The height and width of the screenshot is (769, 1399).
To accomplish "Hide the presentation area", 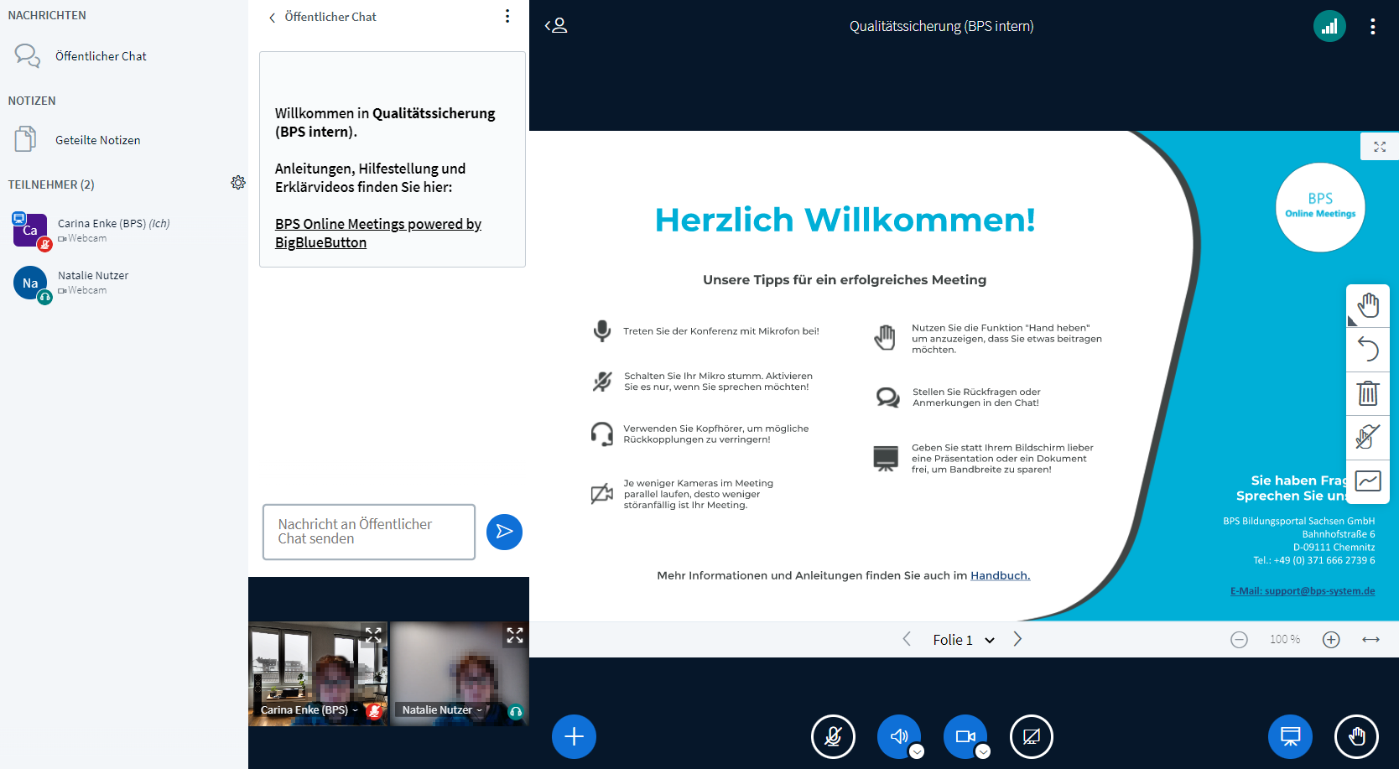I will tap(1290, 736).
